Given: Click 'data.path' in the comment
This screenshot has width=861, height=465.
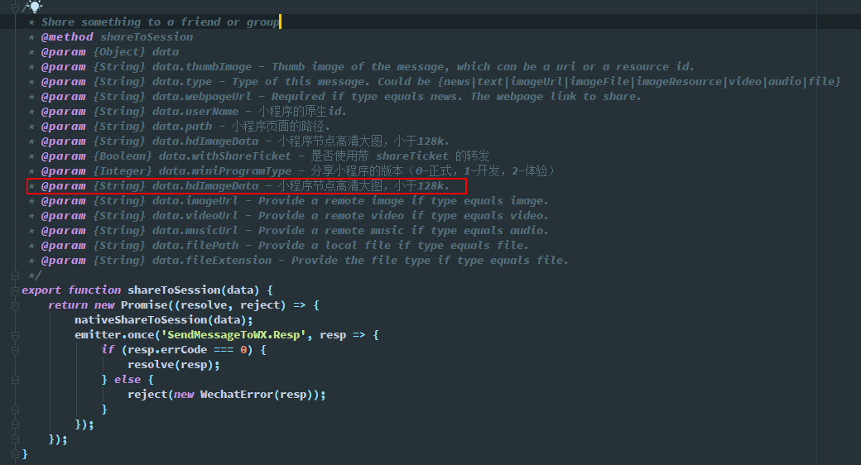Looking at the screenshot, I should click(x=182, y=126).
